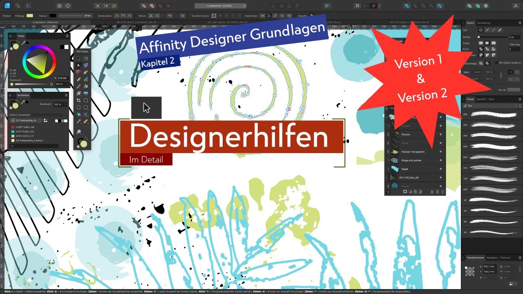Image resolution: width=523 pixels, height=294 pixels.
Task: Delete layer with trash icon in layers panel
Action: point(443,192)
